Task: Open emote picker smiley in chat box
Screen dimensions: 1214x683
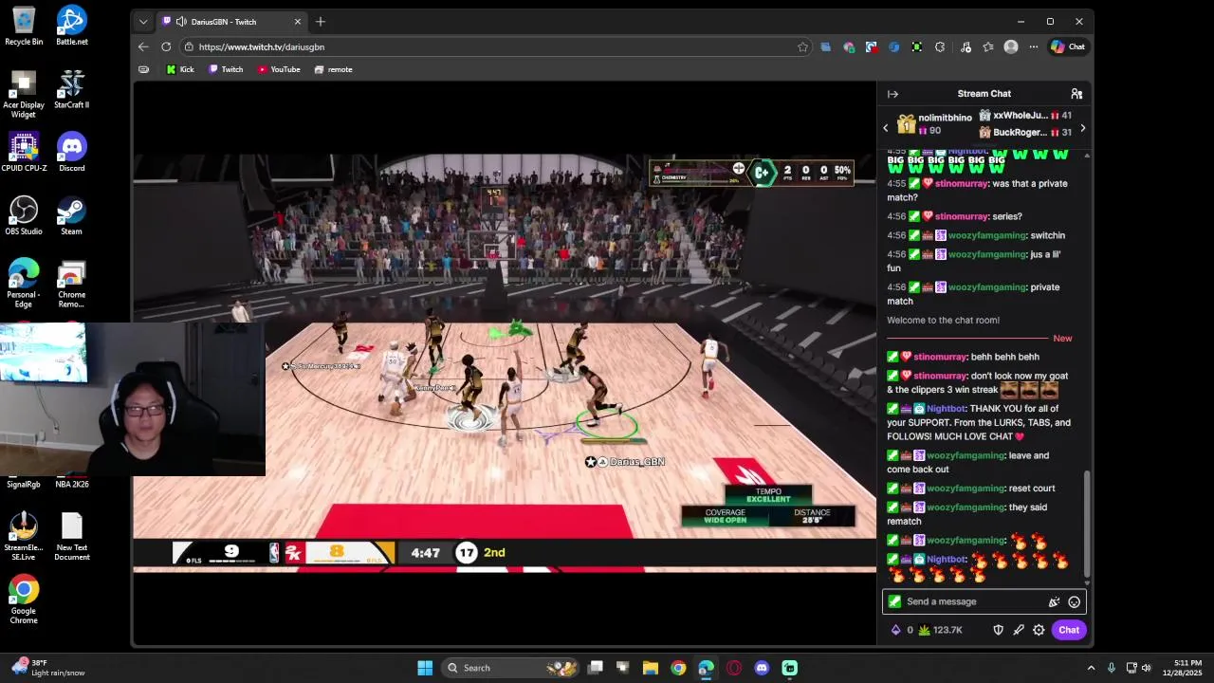Action: pos(1074,601)
